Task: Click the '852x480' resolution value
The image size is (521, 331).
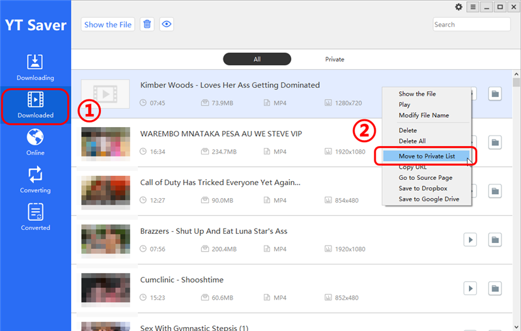Action: point(346,298)
